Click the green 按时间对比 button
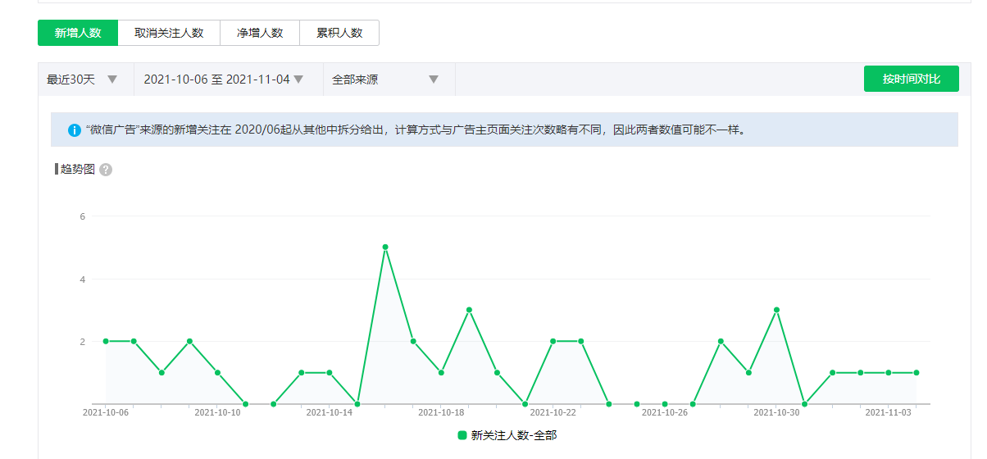The width and height of the screenshot is (987, 459). pyautogui.click(x=911, y=79)
